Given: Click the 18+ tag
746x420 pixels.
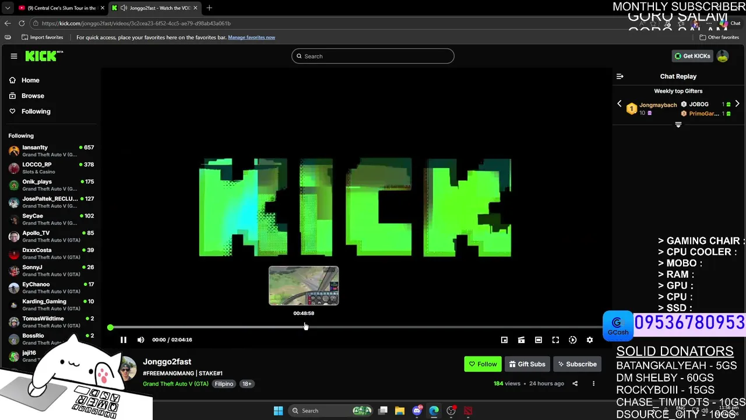Looking at the screenshot, I should coord(247,384).
